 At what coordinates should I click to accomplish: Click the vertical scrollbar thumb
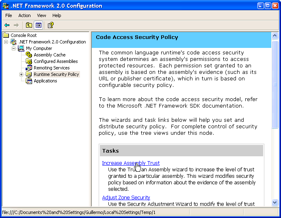tap(275, 84)
